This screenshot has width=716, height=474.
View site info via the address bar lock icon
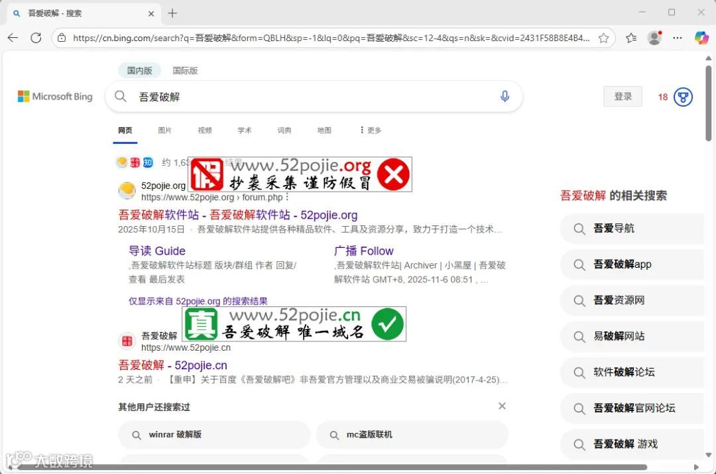(62, 38)
